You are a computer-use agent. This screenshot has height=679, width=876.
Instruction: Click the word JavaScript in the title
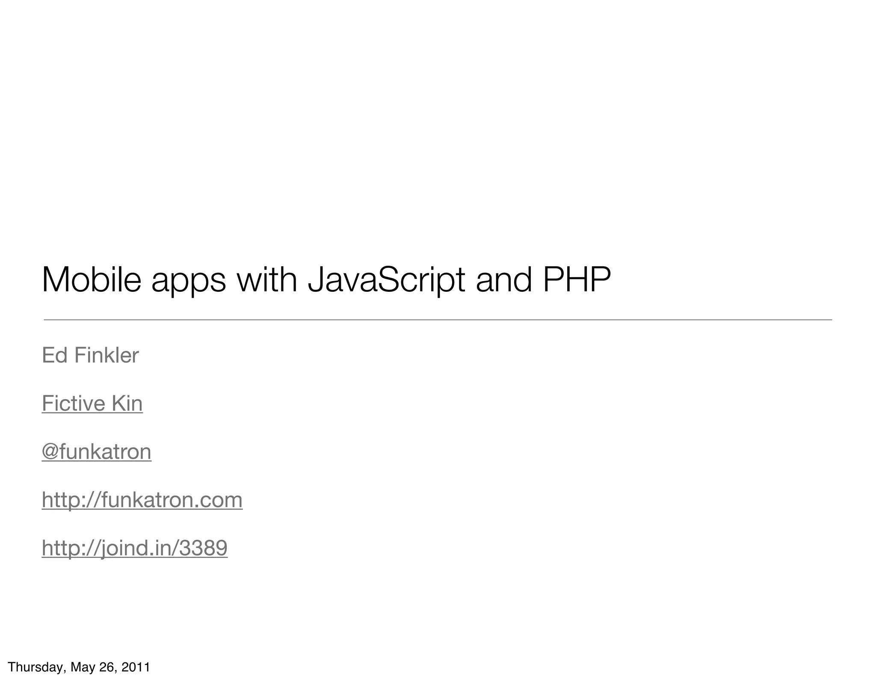[x=386, y=280]
